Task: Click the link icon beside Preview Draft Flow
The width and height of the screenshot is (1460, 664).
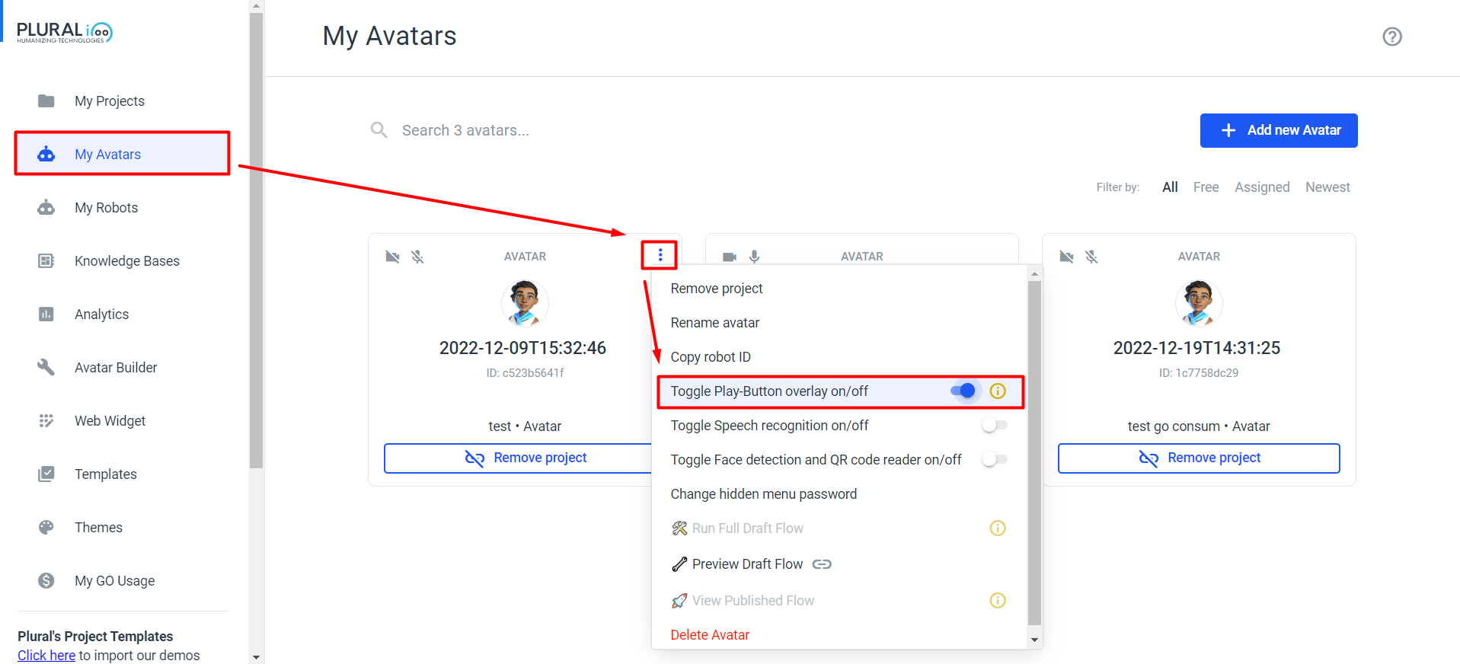Action: point(822,564)
